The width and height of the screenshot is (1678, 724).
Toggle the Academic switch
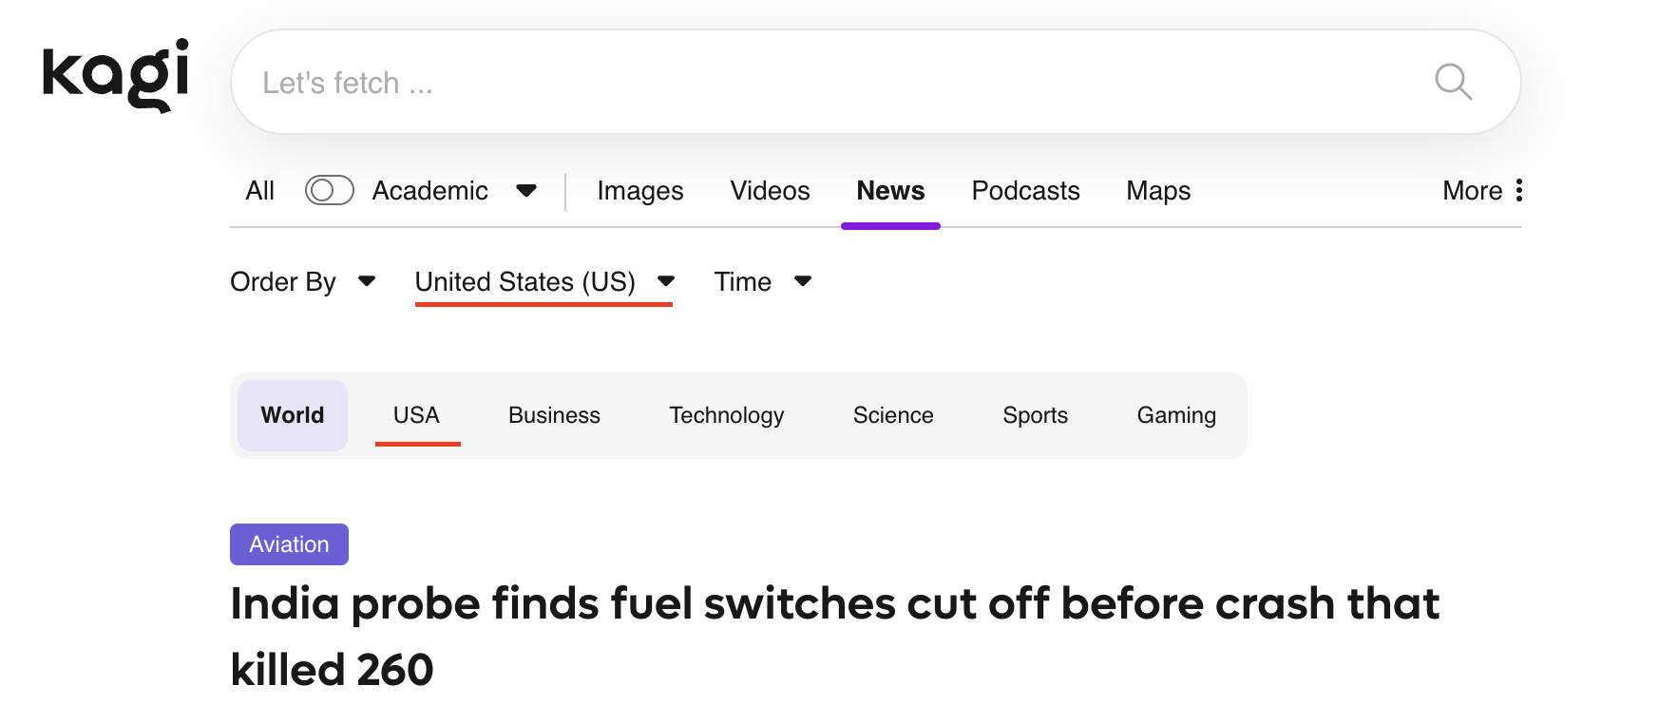click(329, 190)
